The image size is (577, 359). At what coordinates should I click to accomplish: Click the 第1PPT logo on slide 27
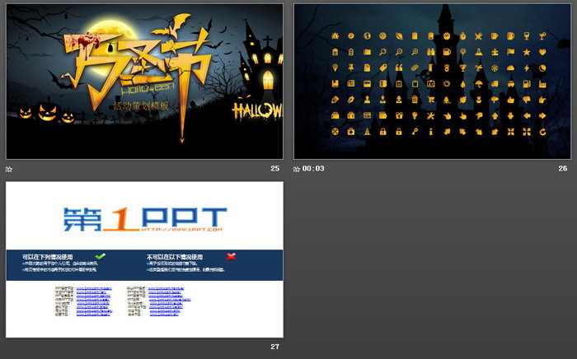(x=144, y=218)
